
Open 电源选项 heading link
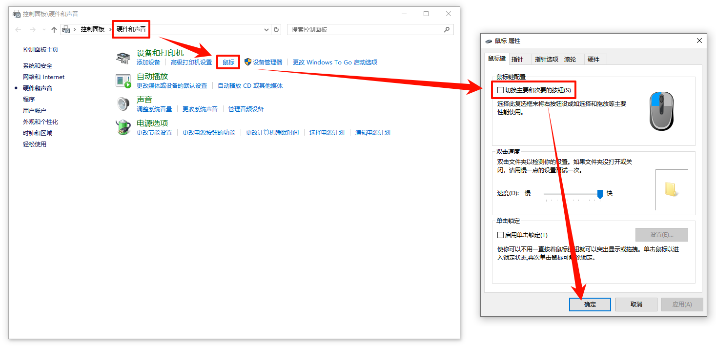tap(152, 123)
